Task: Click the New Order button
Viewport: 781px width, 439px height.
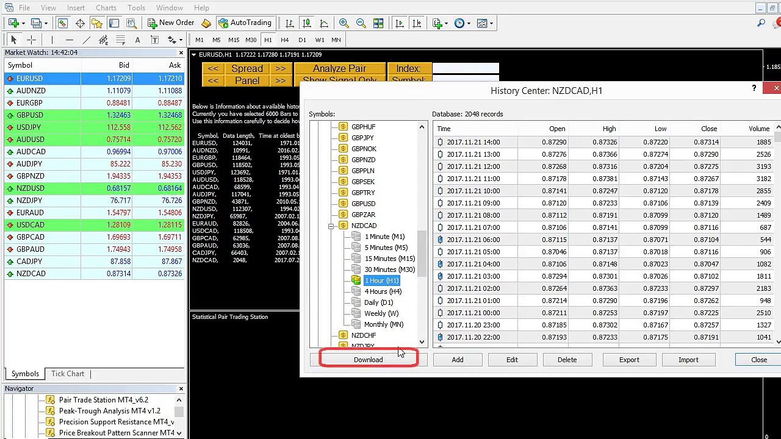Action: tap(171, 23)
